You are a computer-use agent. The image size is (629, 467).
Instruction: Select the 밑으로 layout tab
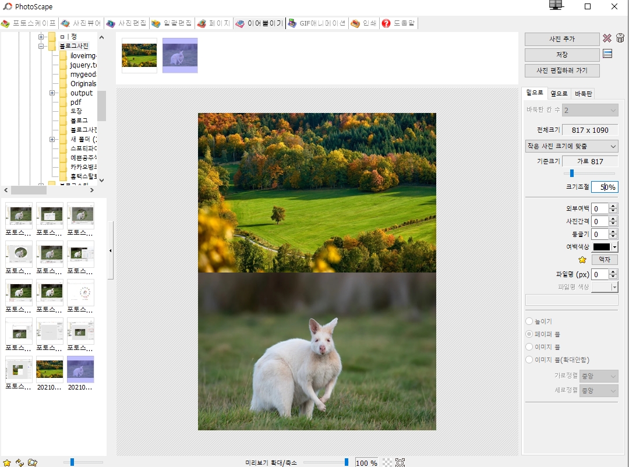534,93
